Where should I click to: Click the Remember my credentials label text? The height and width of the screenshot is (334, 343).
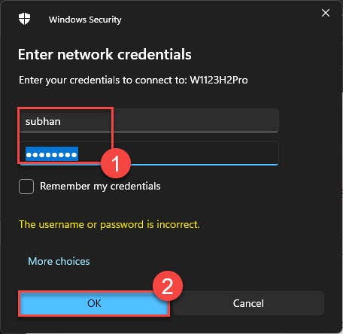click(100, 187)
